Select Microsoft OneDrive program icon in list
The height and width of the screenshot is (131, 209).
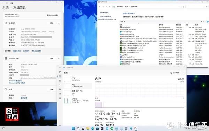tap(121, 34)
